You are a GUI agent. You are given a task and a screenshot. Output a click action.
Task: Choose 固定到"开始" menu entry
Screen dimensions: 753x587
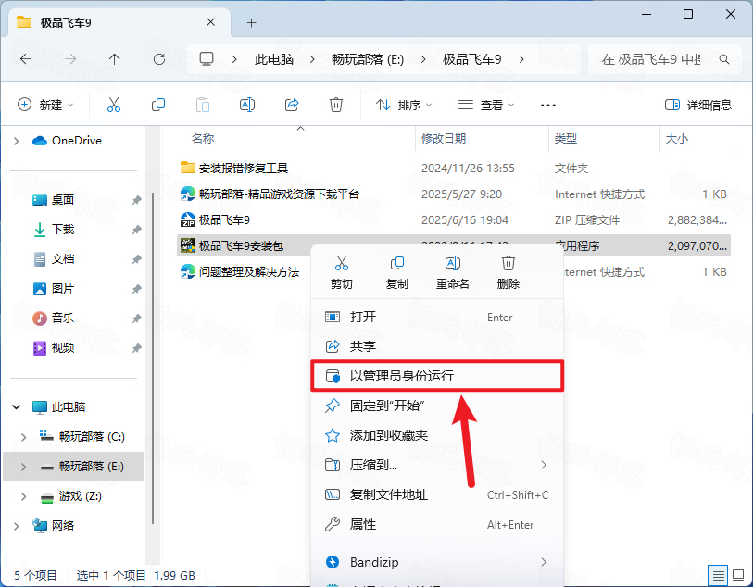(437, 406)
